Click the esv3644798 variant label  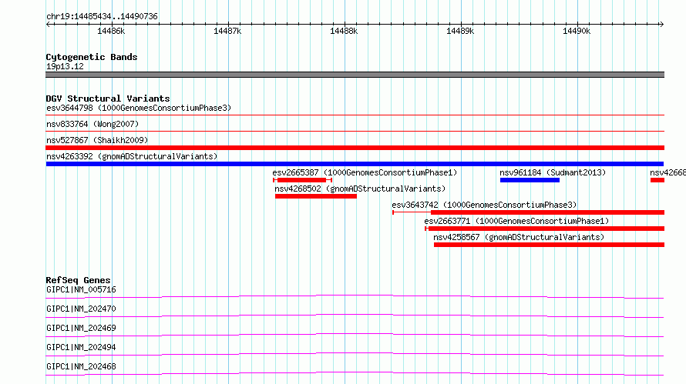(139, 108)
